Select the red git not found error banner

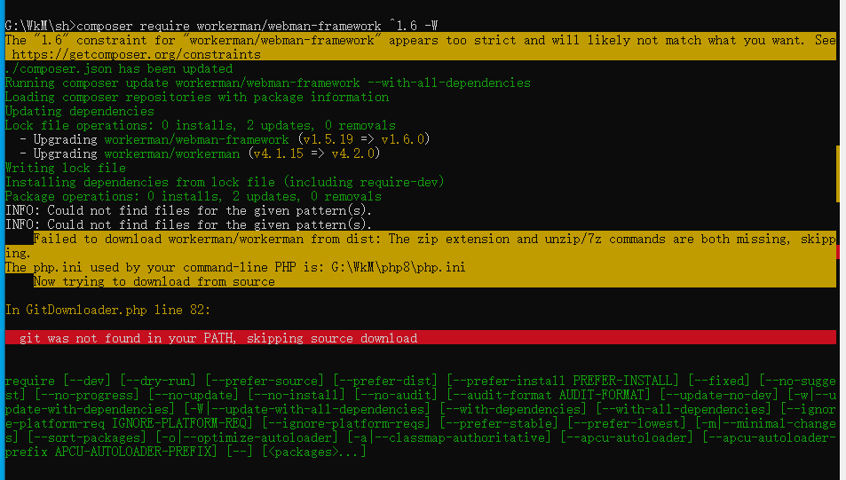(x=421, y=338)
